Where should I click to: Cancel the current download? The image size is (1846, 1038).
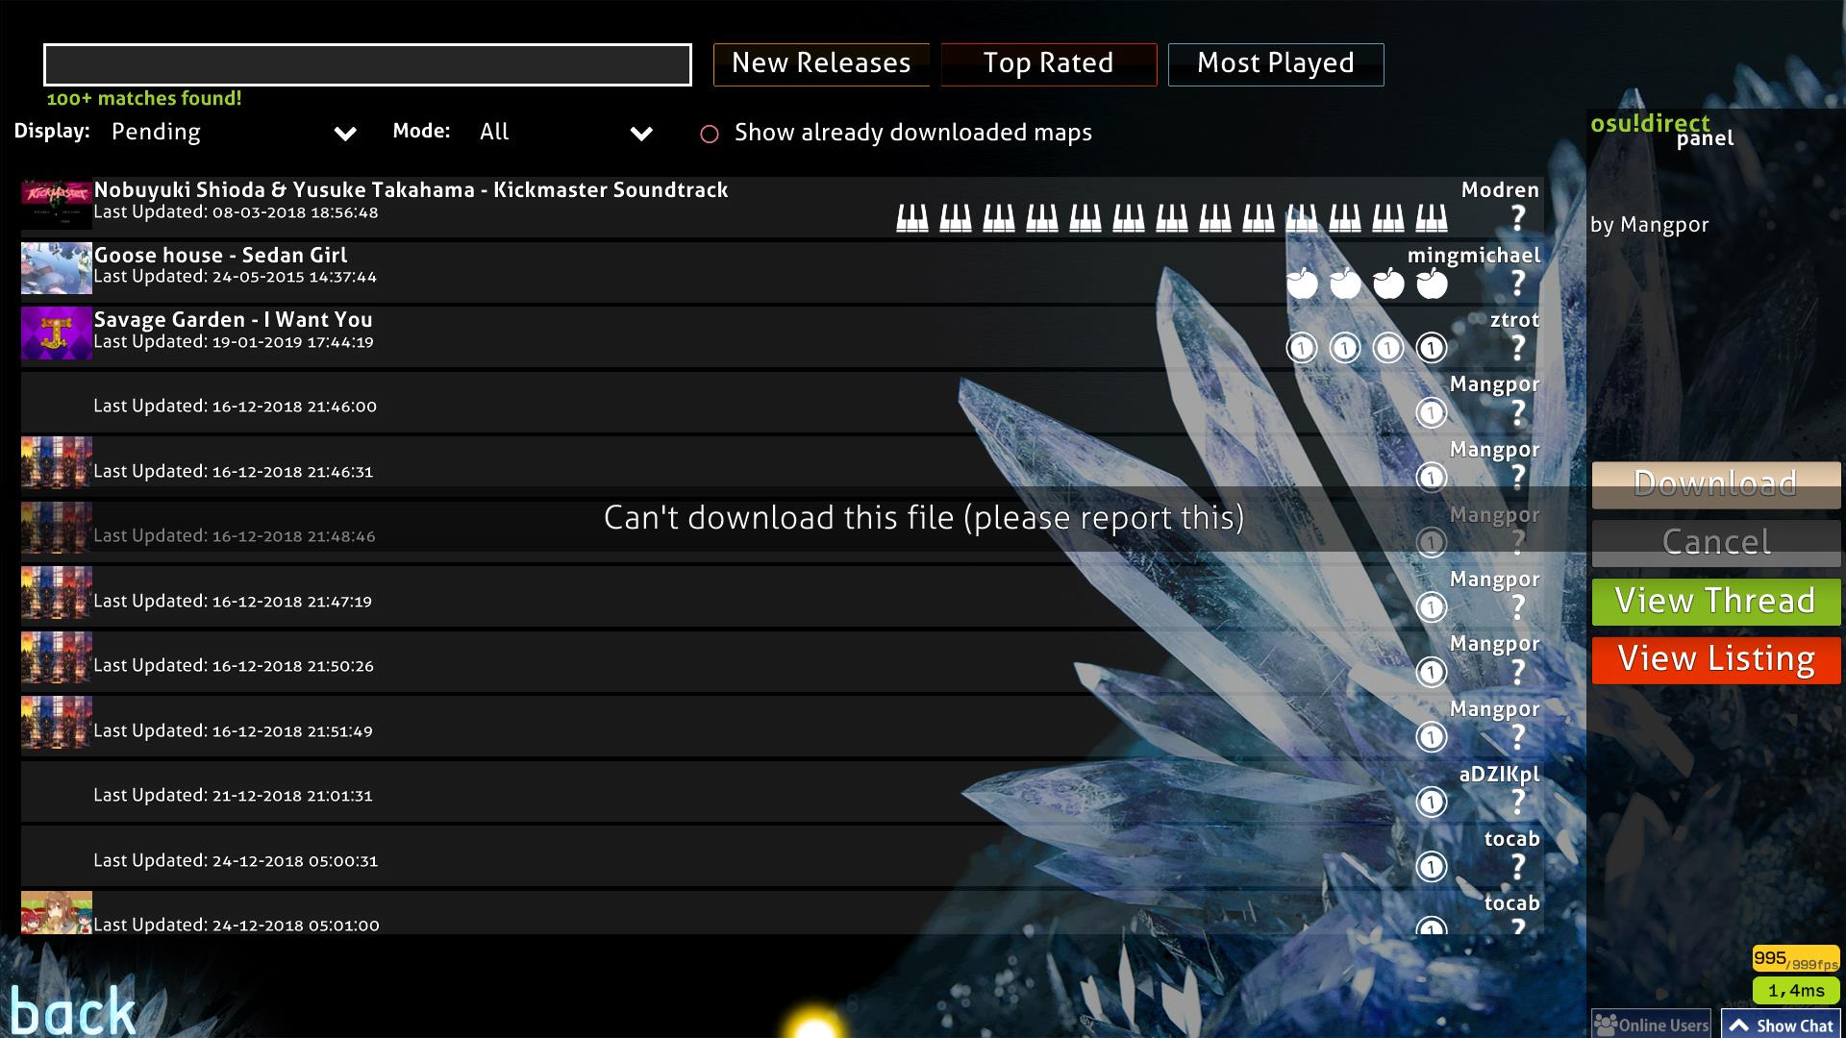click(x=1715, y=542)
